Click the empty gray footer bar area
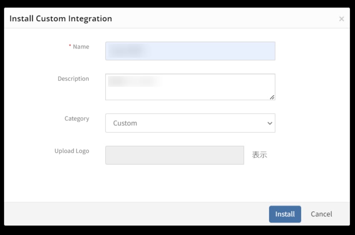The width and height of the screenshot is (355, 235). click(136, 214)
